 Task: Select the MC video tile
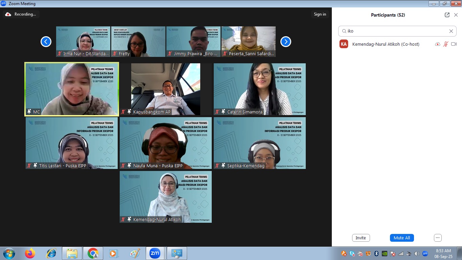click(72, 89)
